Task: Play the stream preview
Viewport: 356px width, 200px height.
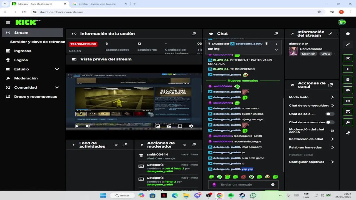Action: [x=77, y=126]
